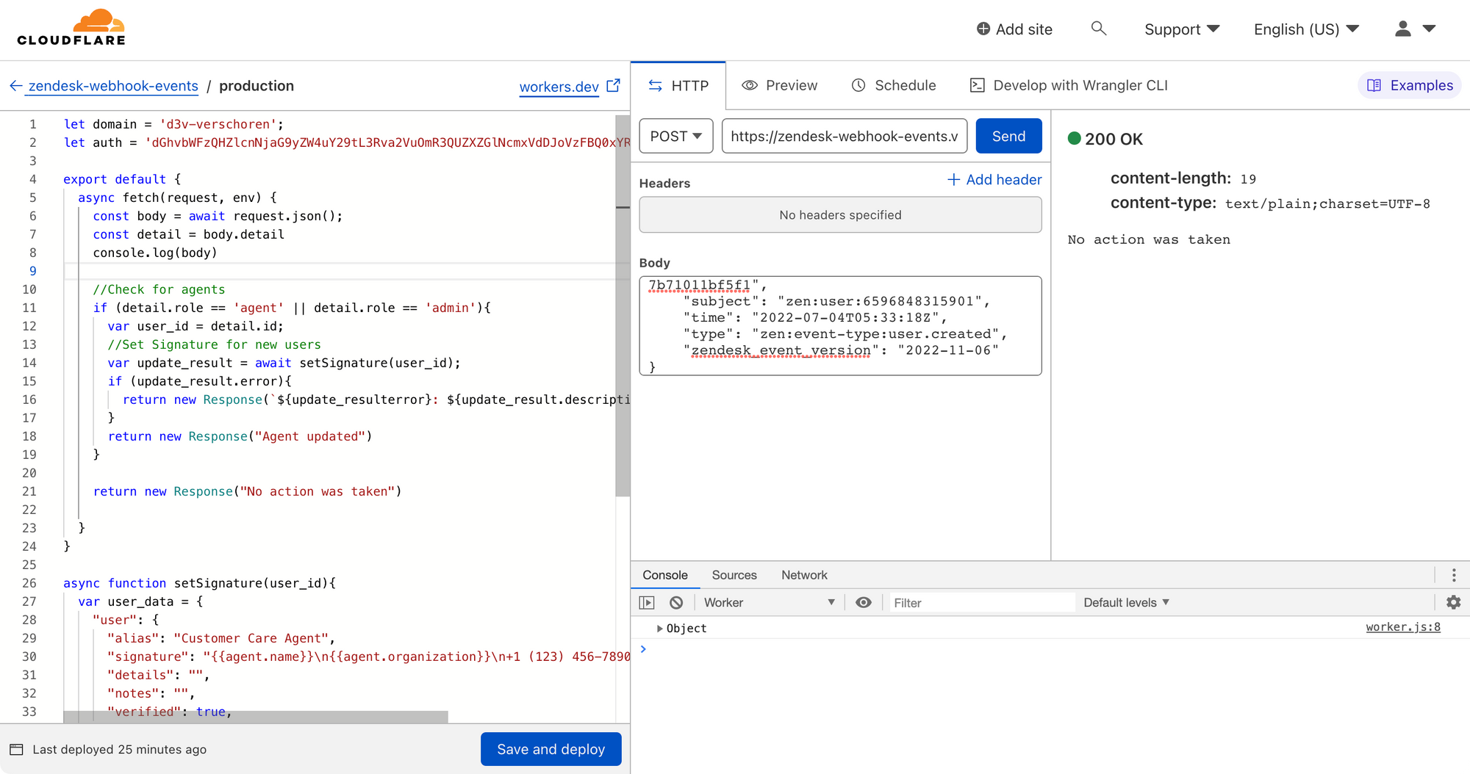Switch to the Preview tab
The height and width of the screenshot is (774, 1470).
click(x=779, y=85)
